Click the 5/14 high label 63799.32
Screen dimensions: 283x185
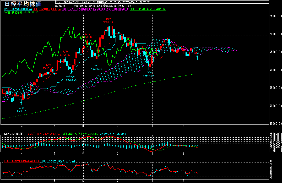pos(65,53)
